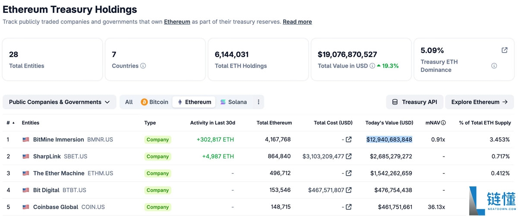
Task: Open the Coinbase Global entity link
Action: coord(56,207)
